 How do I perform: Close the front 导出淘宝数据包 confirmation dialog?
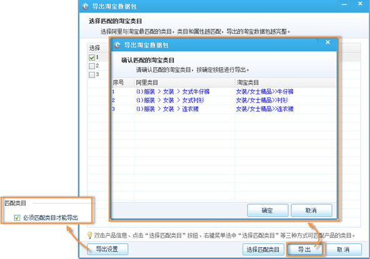coord(327,42)
